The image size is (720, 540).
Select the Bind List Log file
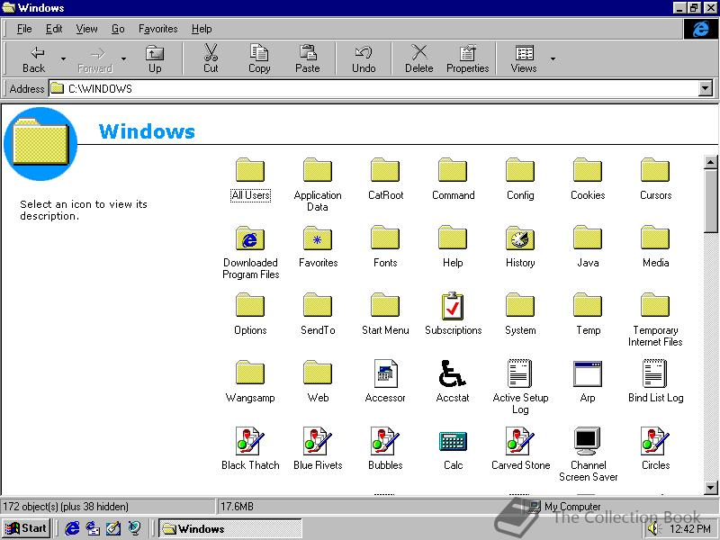coord(655,382)
